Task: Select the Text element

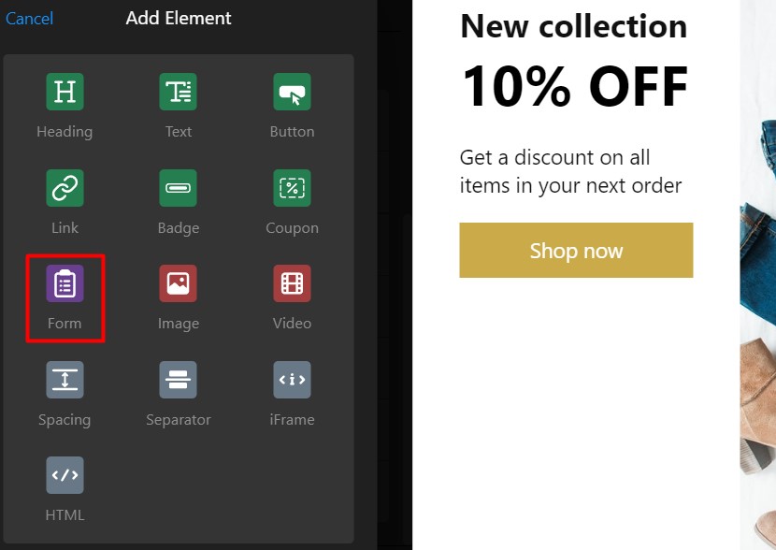Action: [178, 106]
